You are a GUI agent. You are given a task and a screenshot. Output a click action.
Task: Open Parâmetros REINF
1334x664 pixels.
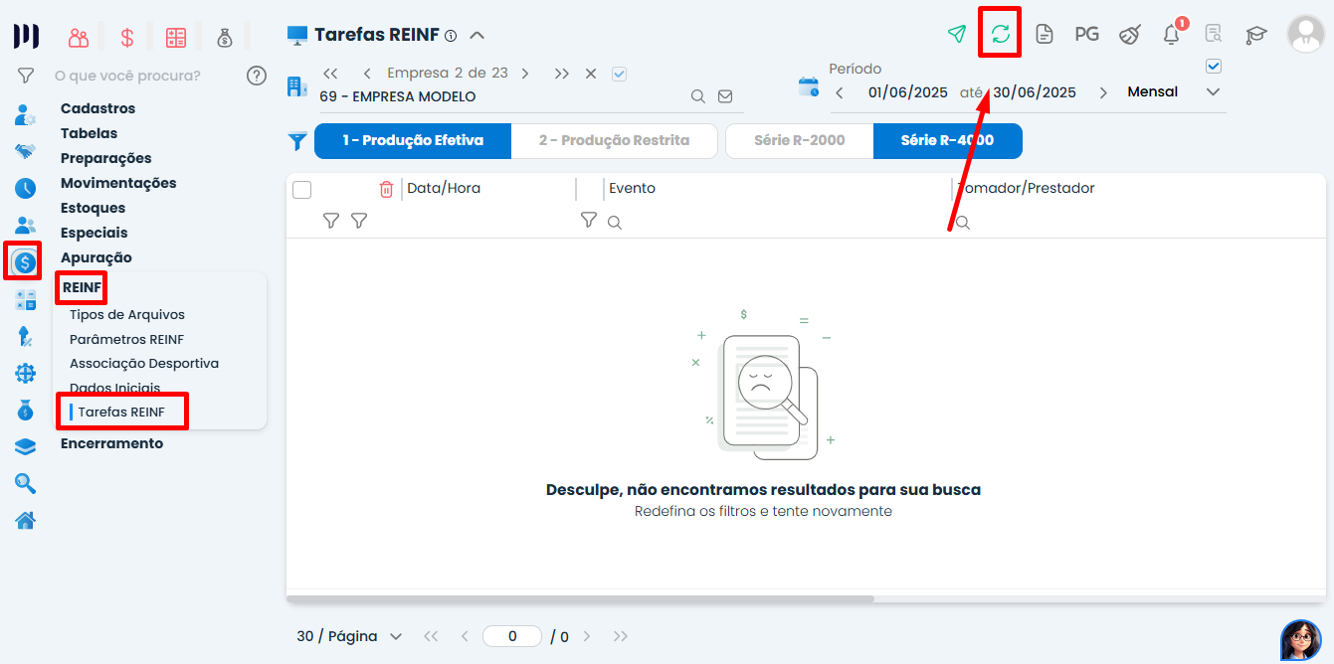coord(126,339)
